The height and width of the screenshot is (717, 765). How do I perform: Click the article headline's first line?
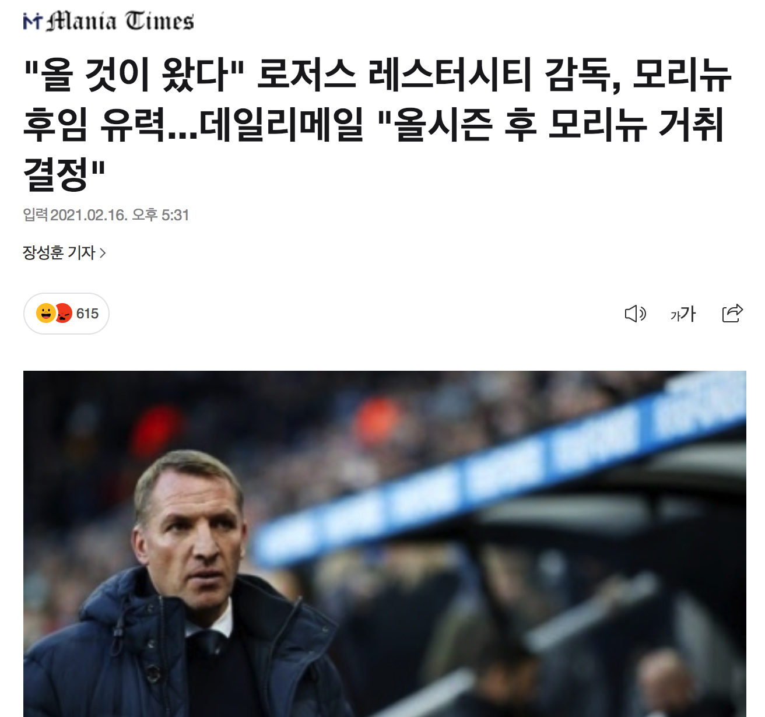coord(377,75)
